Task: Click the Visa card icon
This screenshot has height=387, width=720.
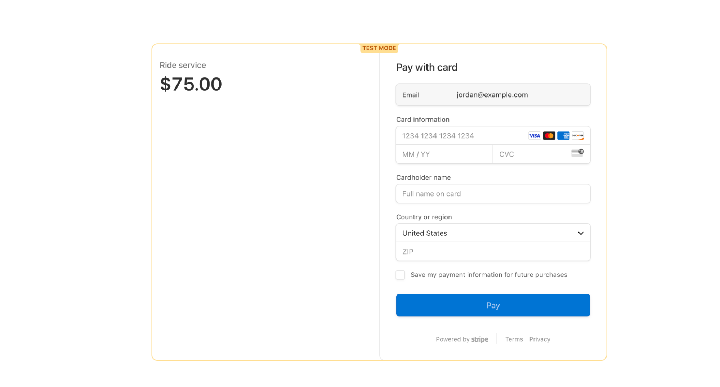Action: tap(534, 136)
